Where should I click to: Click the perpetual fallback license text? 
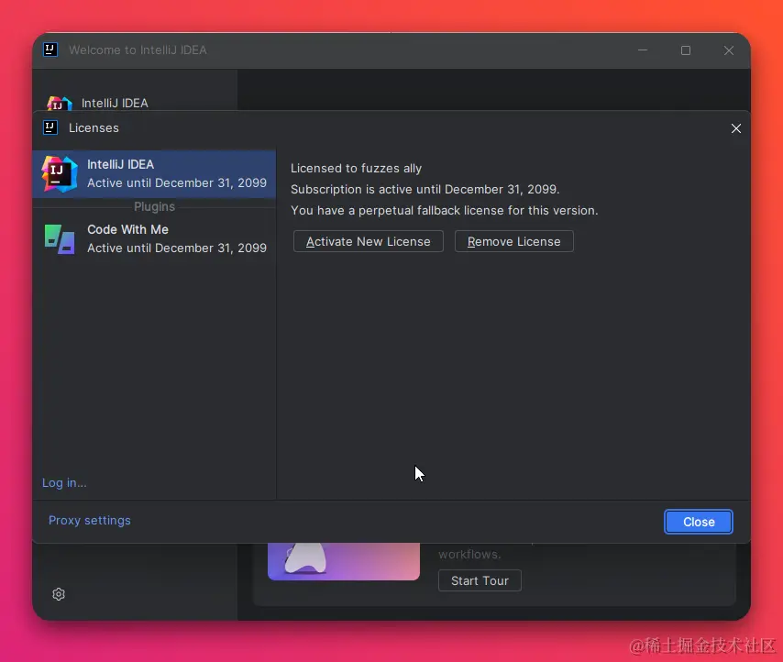(x=445, y=210)
